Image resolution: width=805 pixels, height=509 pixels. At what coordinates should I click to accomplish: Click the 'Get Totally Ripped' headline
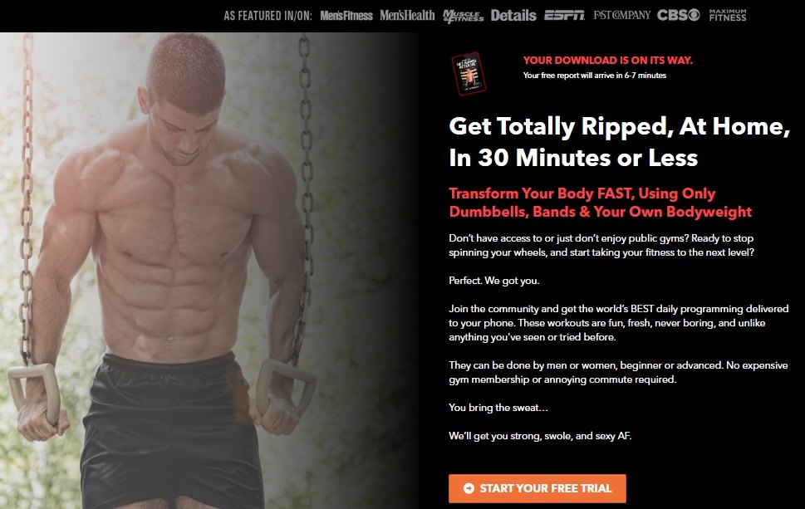pos(619,142)
